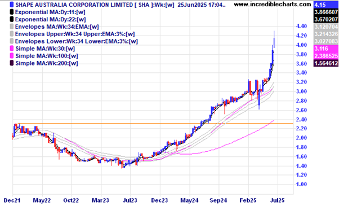Click the black Exponential MA:Dy:11 legend swatch
Viewport: 339px width, 206px height.
coord(12,12)
